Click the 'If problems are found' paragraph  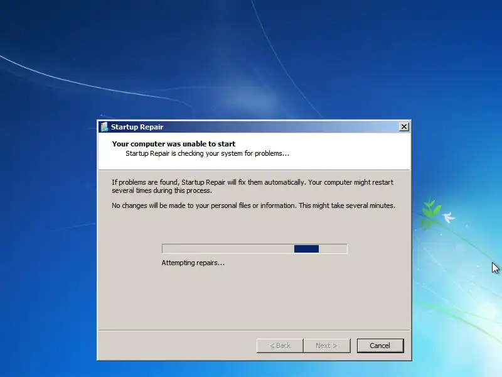click(252, 186)
